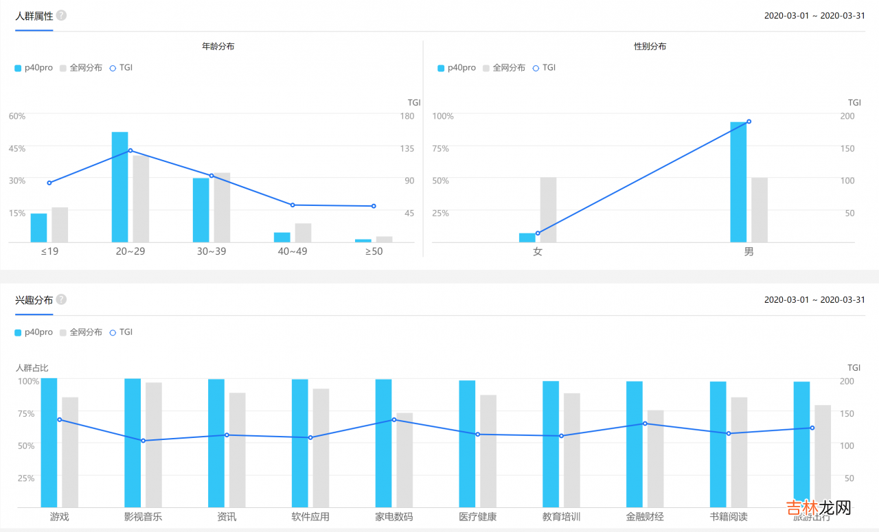This screenshot has width=879, height=532.
Task: Click the 软件应用 interest axis label
Action: tap(310, 516)
